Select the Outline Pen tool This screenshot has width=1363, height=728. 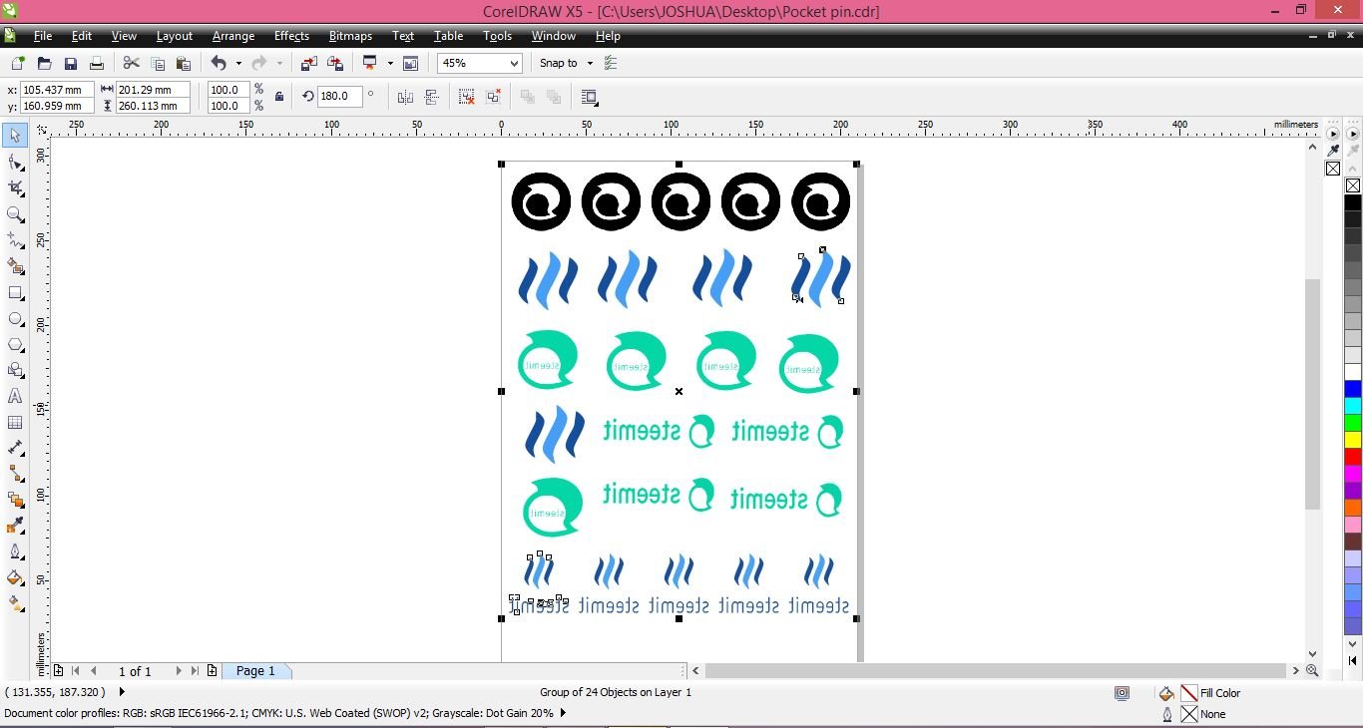coord(15,551)
